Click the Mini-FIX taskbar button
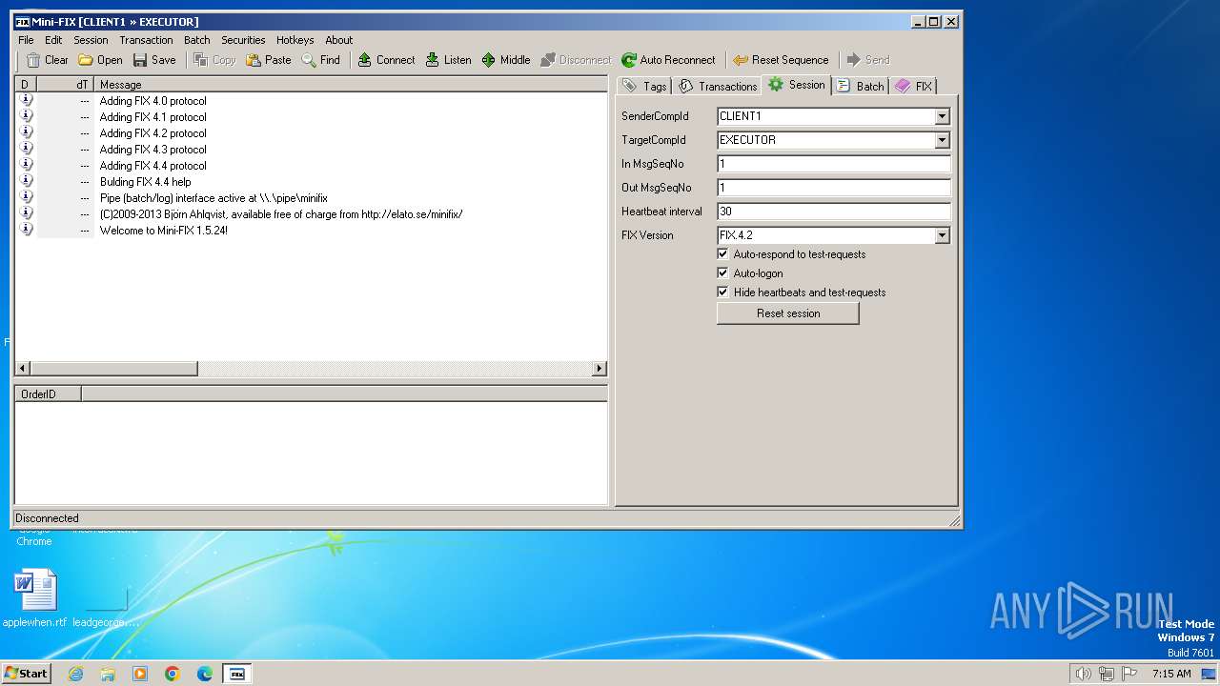Image resolution: width=1220 pixels, height=686 pixels. point(237,674)
